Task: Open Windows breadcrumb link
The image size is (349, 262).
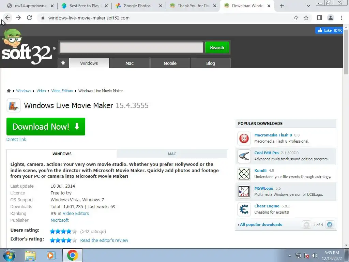Action: [x=24, y=91]
